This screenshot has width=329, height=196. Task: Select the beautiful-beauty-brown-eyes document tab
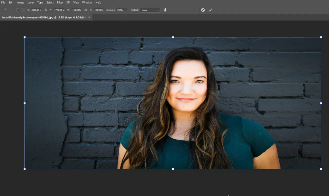pyautogui.click(x=44, y=17)
